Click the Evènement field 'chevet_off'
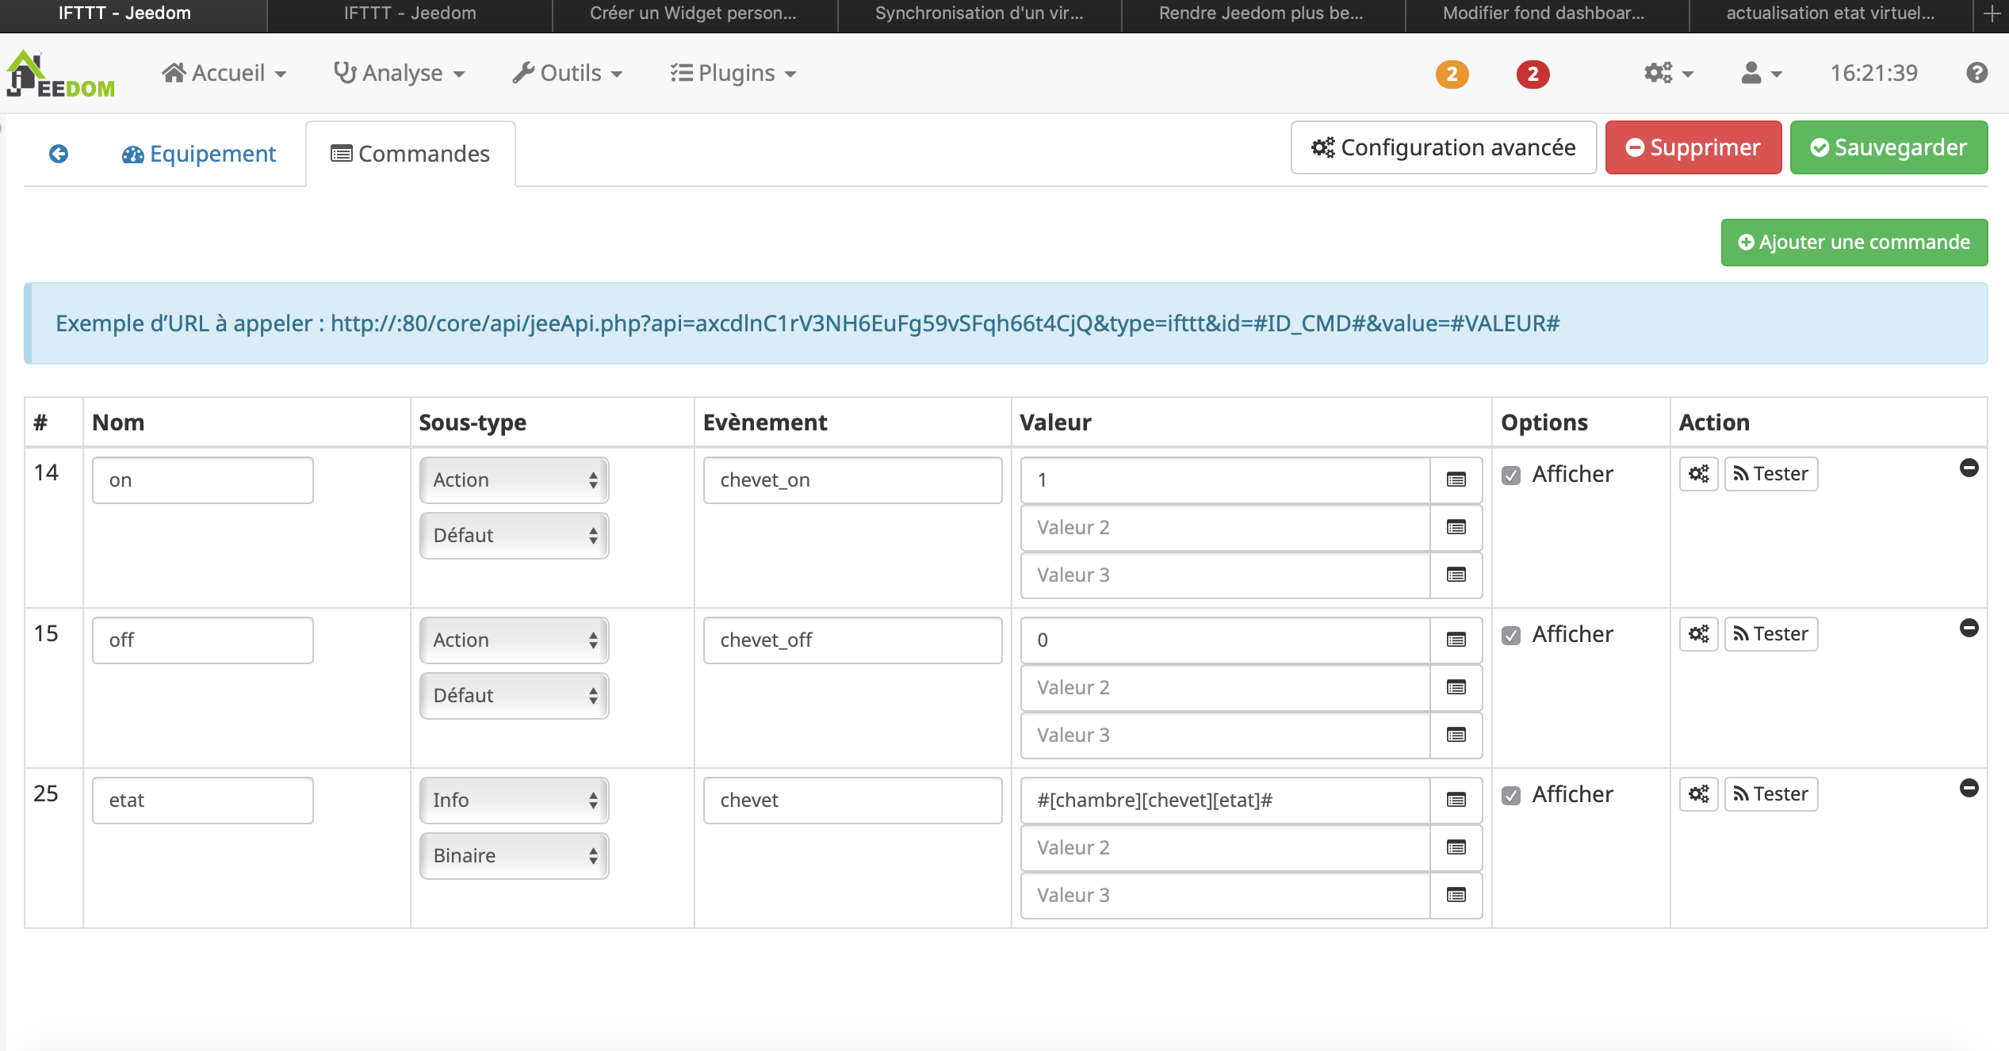 (x=852, y=640)
